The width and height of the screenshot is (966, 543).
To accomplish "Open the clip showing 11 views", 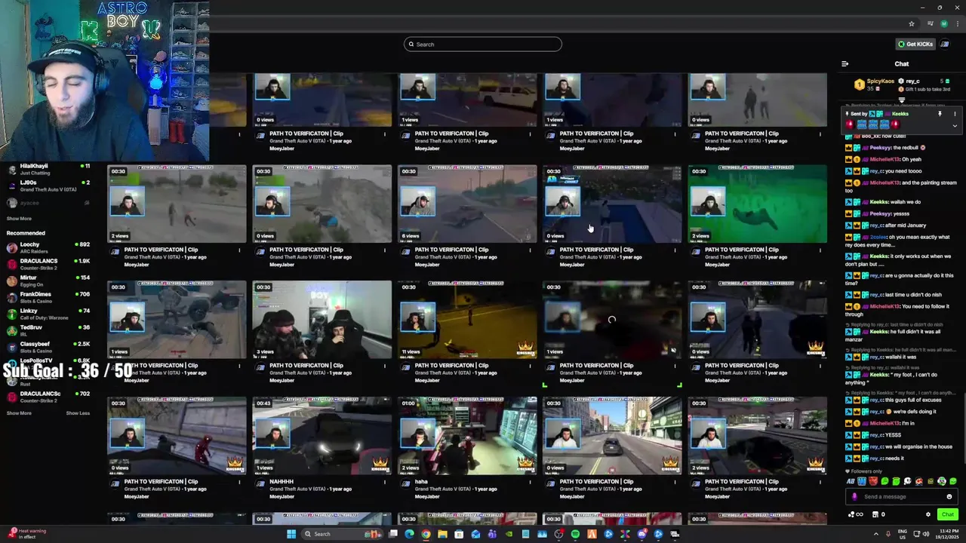I will click(x=467, y=320).
